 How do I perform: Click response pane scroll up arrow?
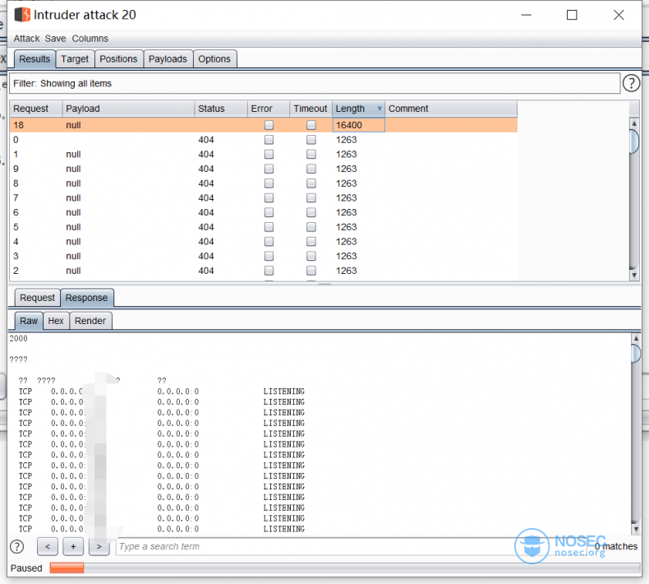636,339
